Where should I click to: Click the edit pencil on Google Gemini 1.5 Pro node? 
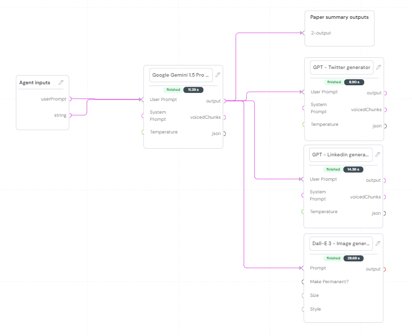click(218, 75)
